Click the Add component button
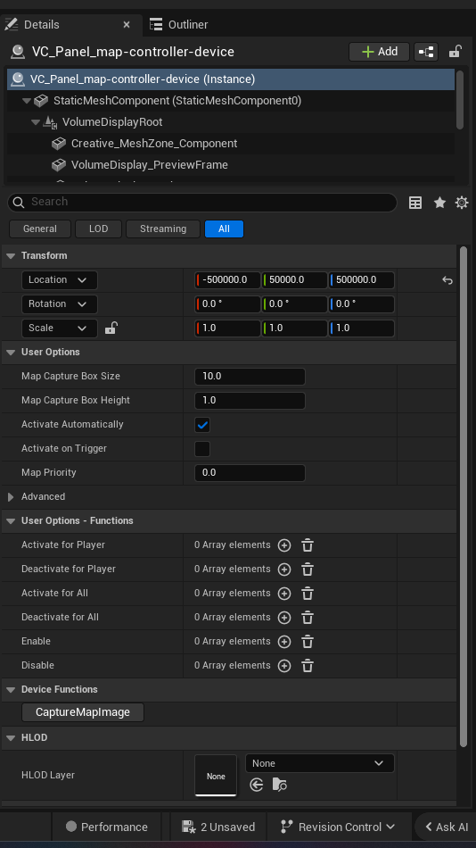Image resolution: width=476 pixels, height=848 pixels. click(380, 52)
